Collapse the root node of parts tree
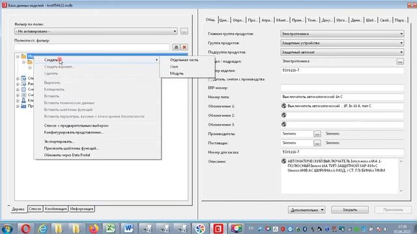Image resolution: width=417 pixels, height=234 pixels. (x=18, y=57)
